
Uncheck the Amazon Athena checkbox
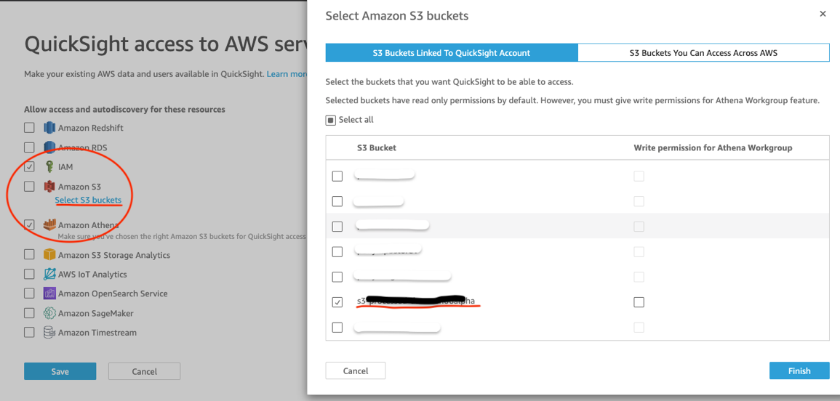(x=30, y=225)
